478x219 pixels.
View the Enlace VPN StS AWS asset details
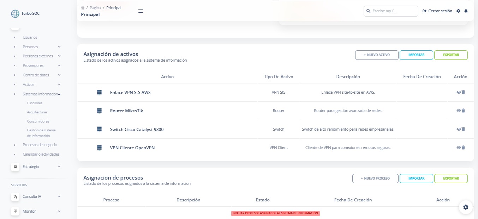point(459,92)
